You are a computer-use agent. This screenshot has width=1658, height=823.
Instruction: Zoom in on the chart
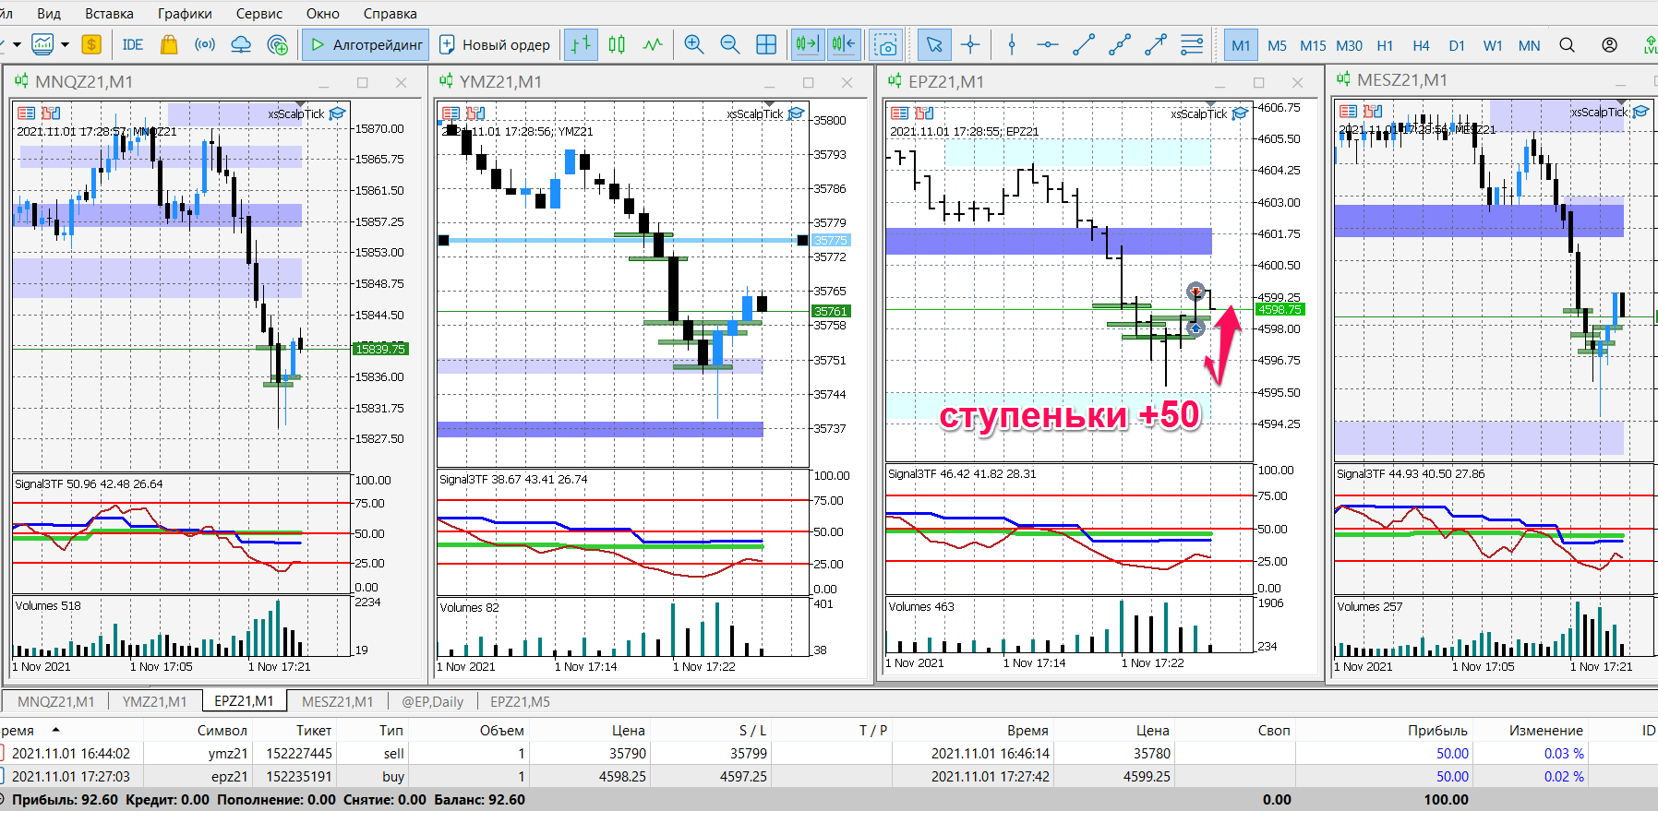[x=694, y=44]
